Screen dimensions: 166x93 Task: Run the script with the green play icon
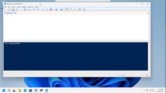pos(43,10)
